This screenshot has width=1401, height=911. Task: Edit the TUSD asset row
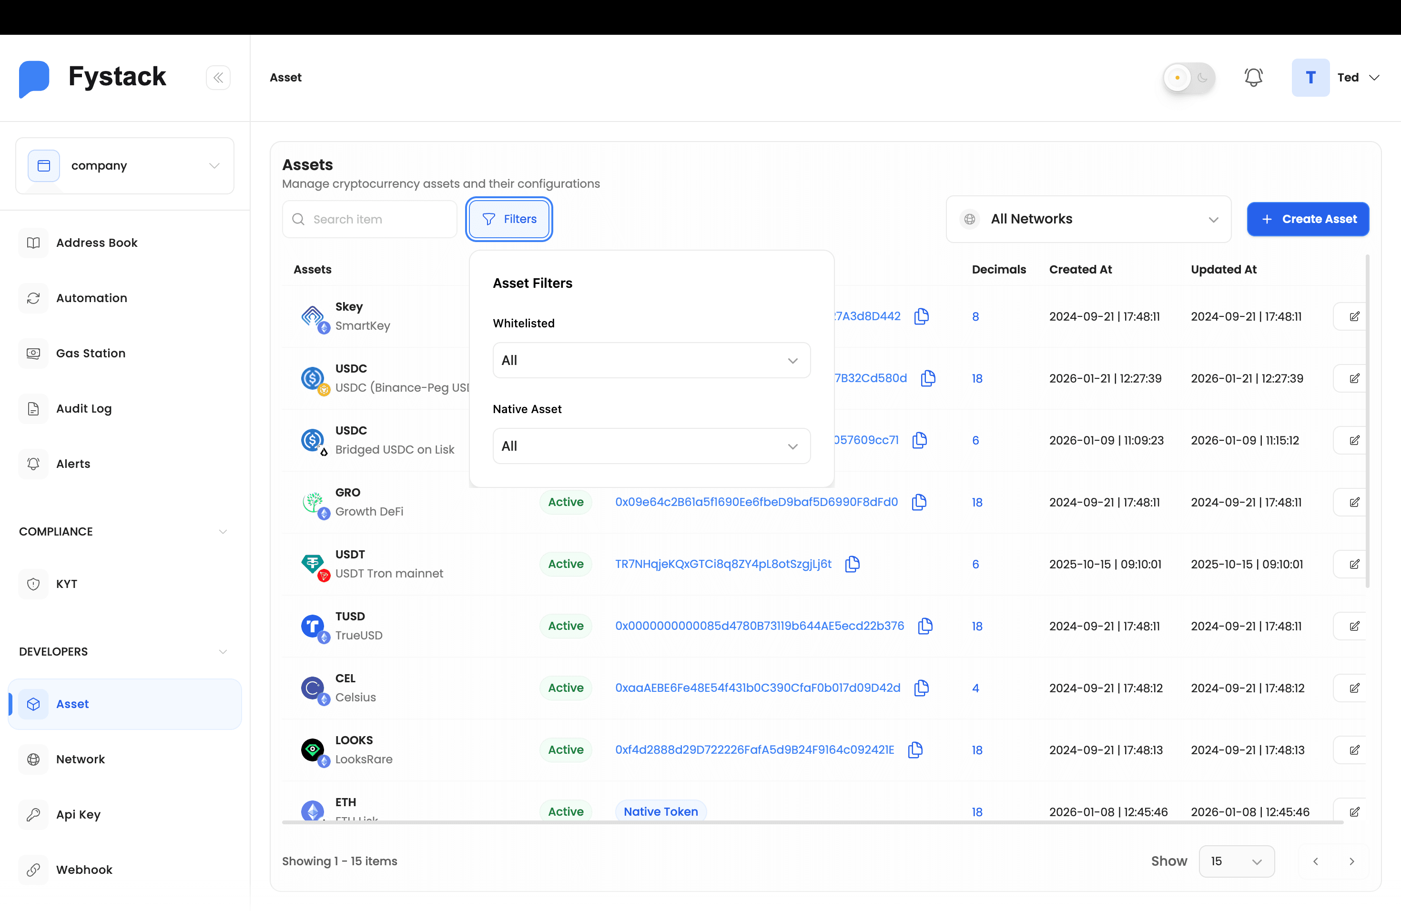pos(1354,626)
